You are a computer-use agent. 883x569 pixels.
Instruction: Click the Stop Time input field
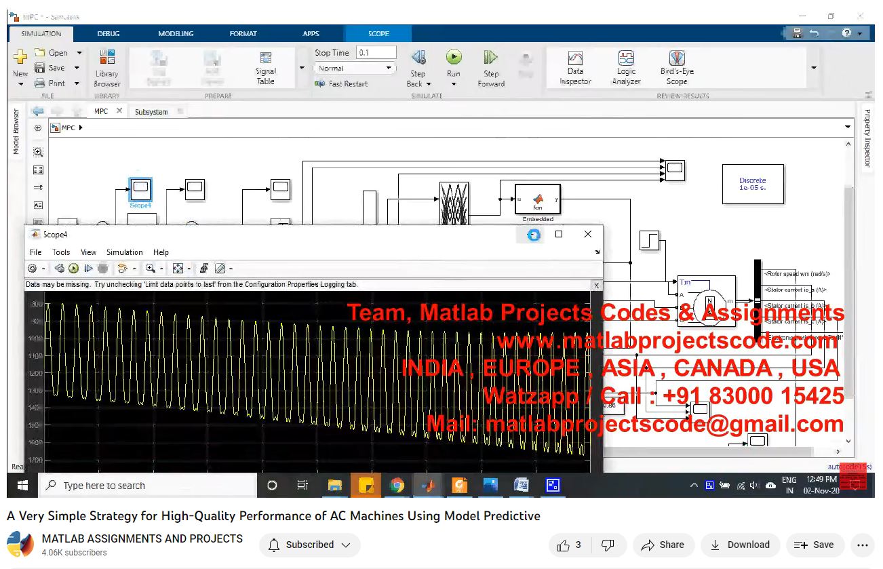[x=376, y=53]
